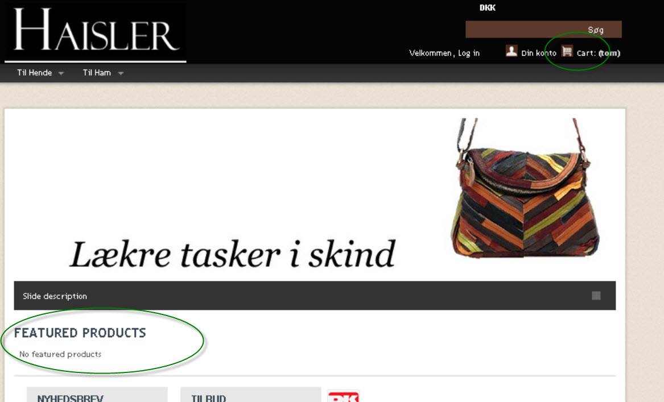664x402 pixels.
Task: Click the Søg search button
Action: coord(595,30)
